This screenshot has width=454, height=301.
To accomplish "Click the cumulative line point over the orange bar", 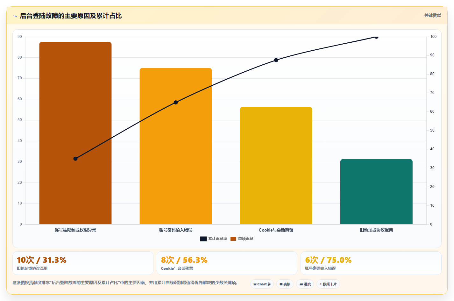I will (x=176, y=103).
